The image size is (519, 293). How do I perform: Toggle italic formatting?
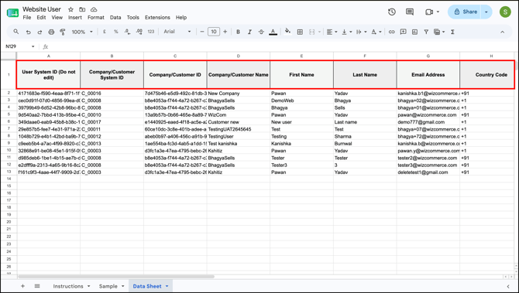pos(249,32)
